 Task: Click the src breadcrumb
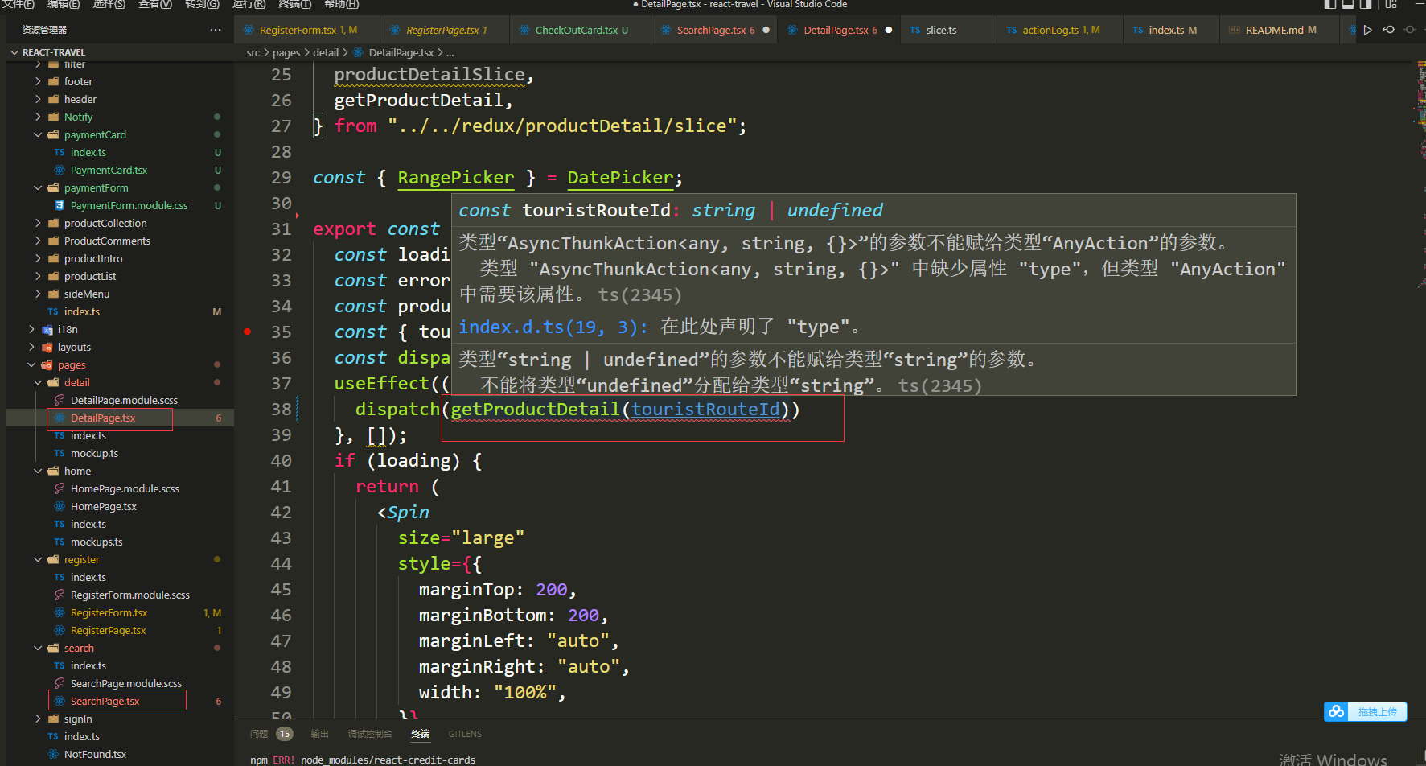pos(253,52)
